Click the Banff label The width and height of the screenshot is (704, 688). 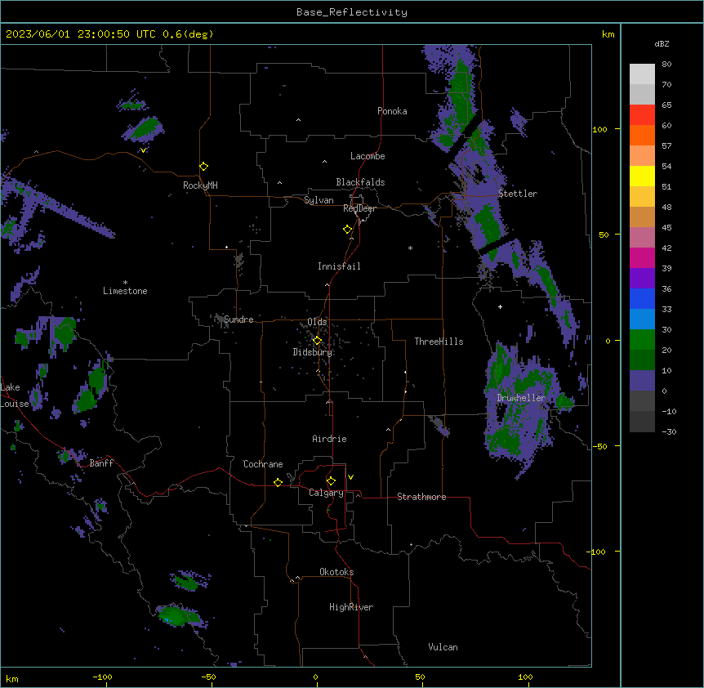click(x=101, y=463)
